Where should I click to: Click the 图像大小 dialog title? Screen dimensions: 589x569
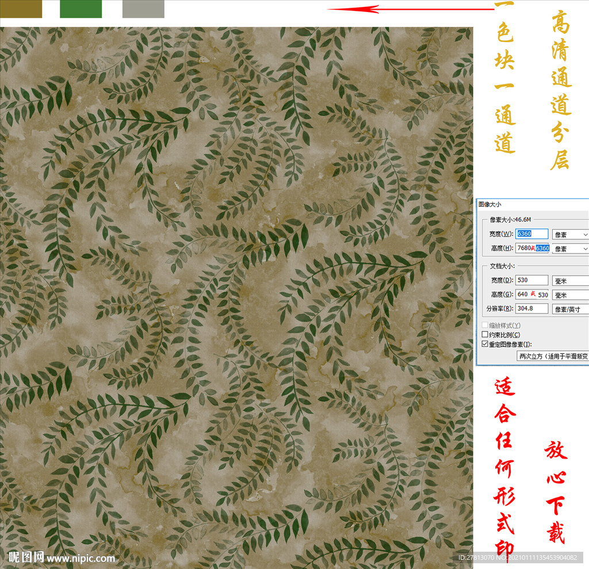tap(489, 204)
